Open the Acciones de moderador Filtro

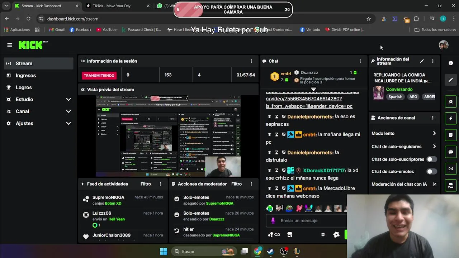(236, 184)
